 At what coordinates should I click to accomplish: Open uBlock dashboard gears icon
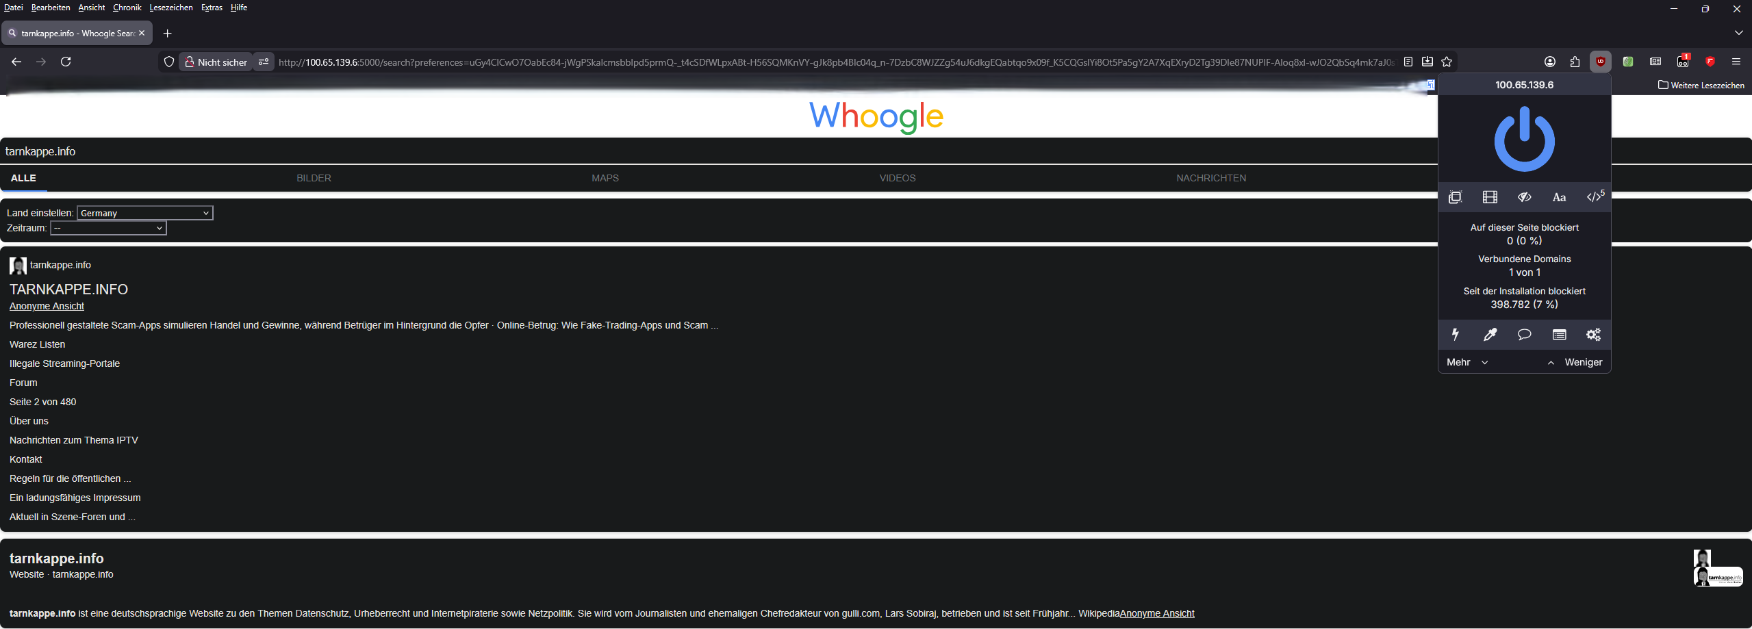coord(1593,335)
